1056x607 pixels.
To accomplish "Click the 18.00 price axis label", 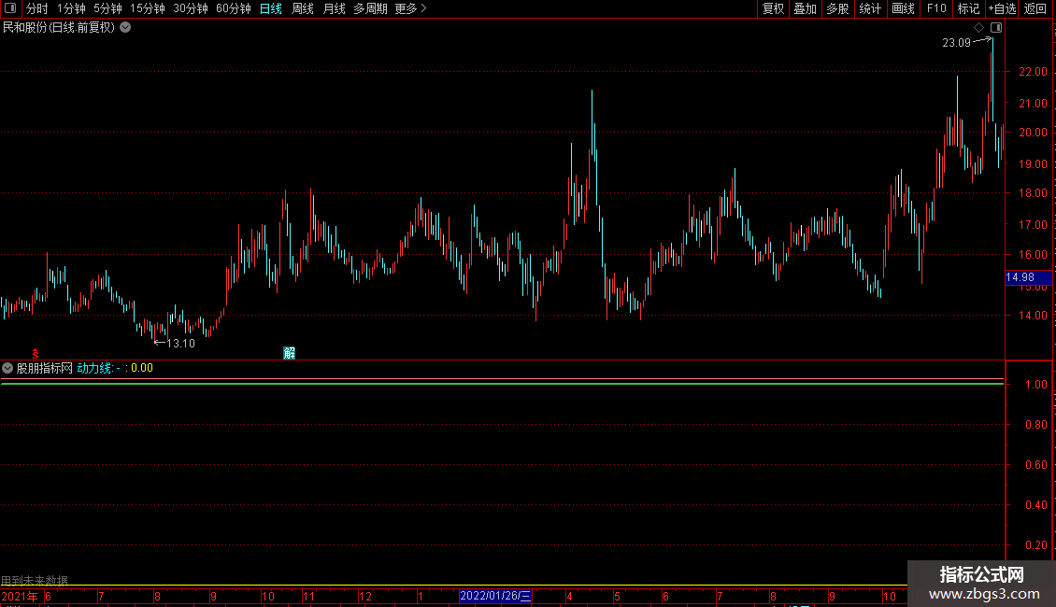I will pyautogui.click(x=1033, y=193).
